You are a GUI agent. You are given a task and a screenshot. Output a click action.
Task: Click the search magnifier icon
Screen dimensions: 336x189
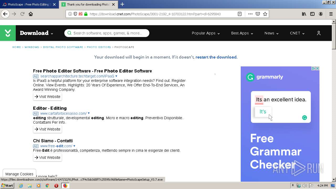pos(69,33)
